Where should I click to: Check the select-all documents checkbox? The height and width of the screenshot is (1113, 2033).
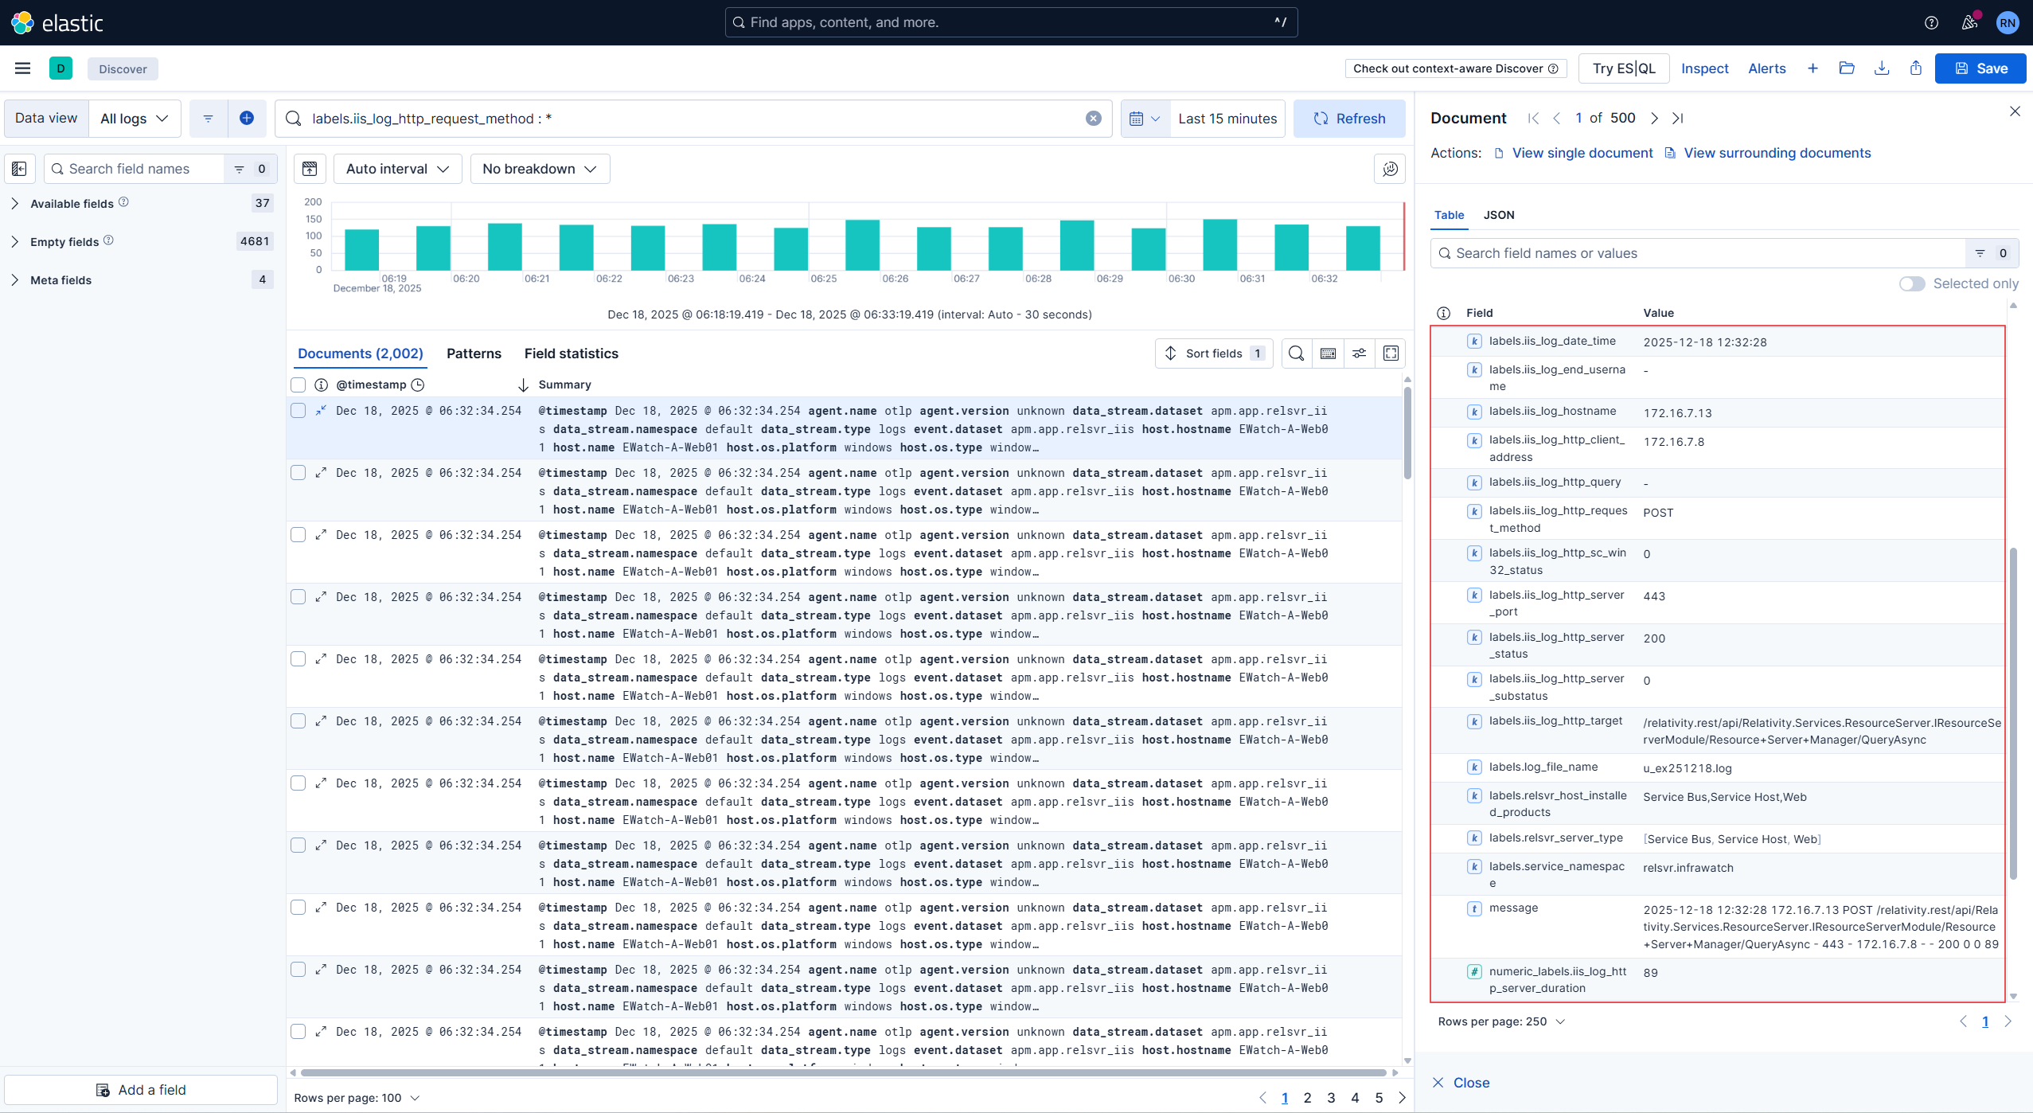(x=299, y=385)
